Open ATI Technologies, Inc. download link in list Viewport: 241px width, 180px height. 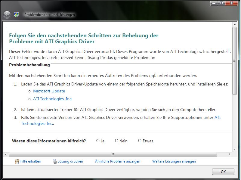(x=53, y=99)
